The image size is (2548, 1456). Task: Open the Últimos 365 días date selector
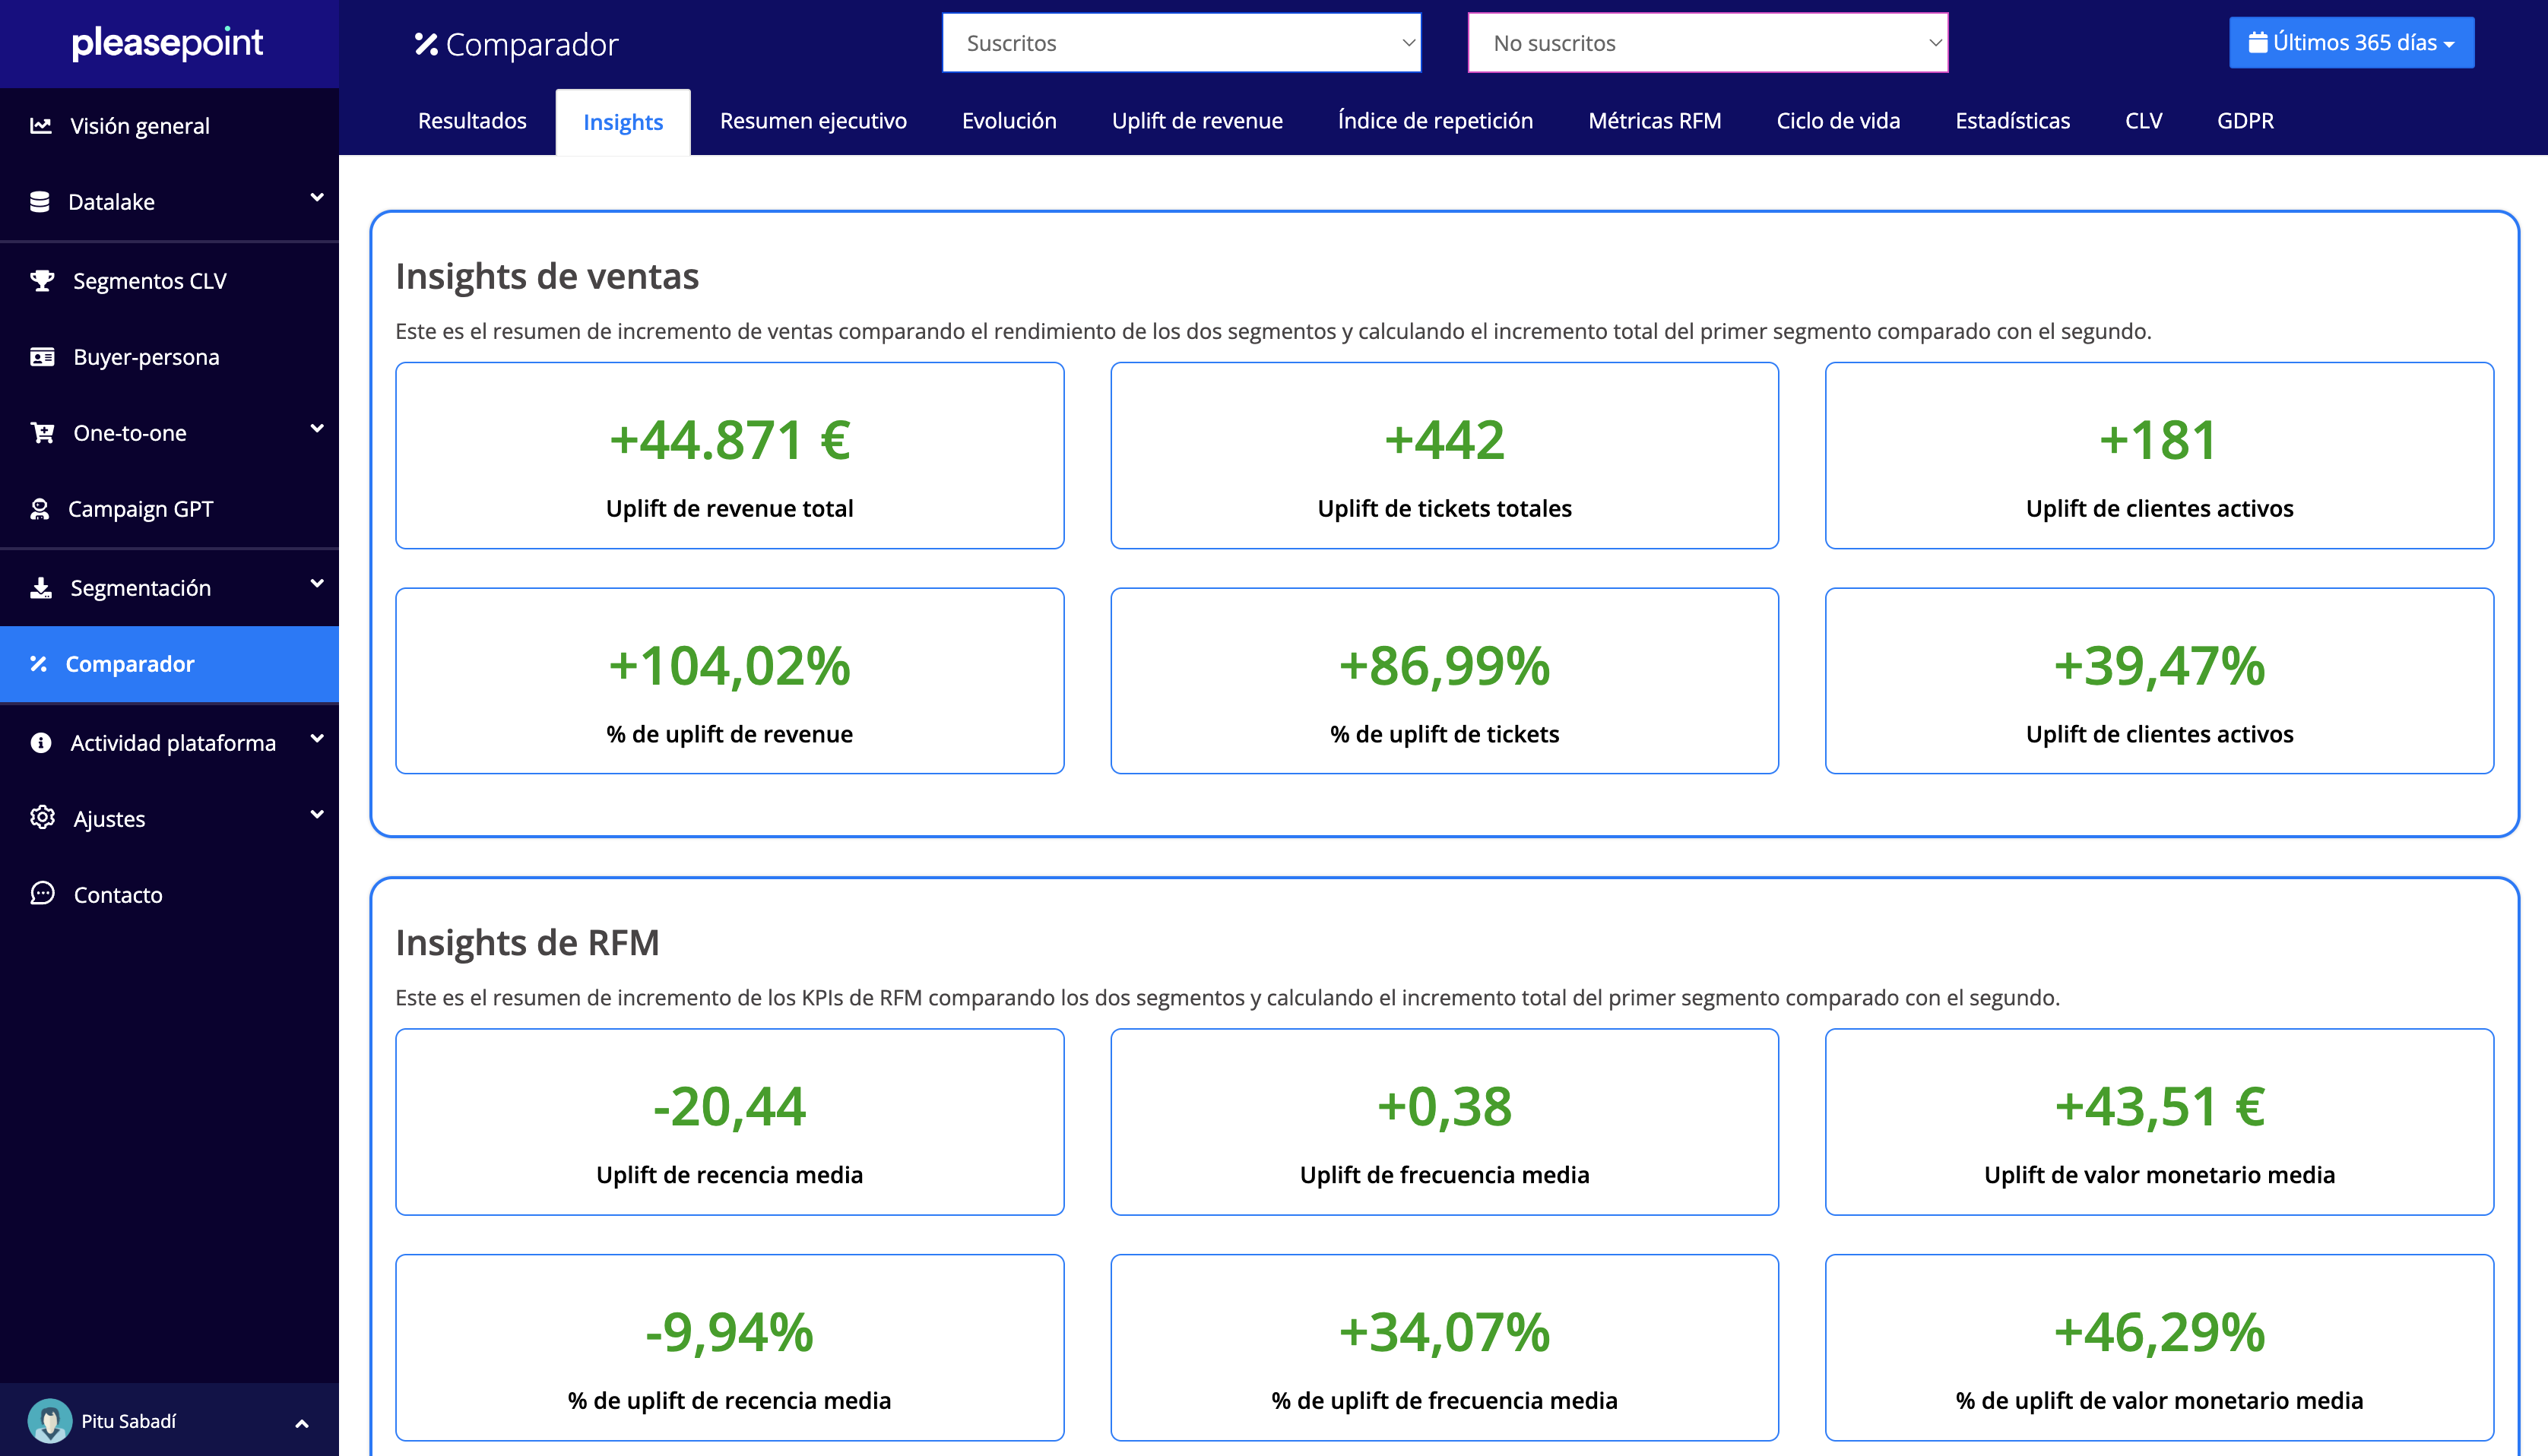tap(2351, 43)
